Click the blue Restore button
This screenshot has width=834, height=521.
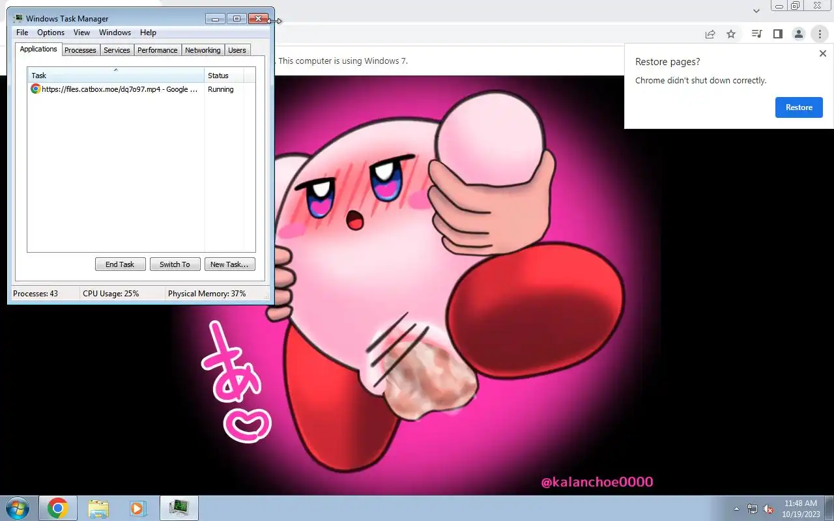[x=799, y=107]
